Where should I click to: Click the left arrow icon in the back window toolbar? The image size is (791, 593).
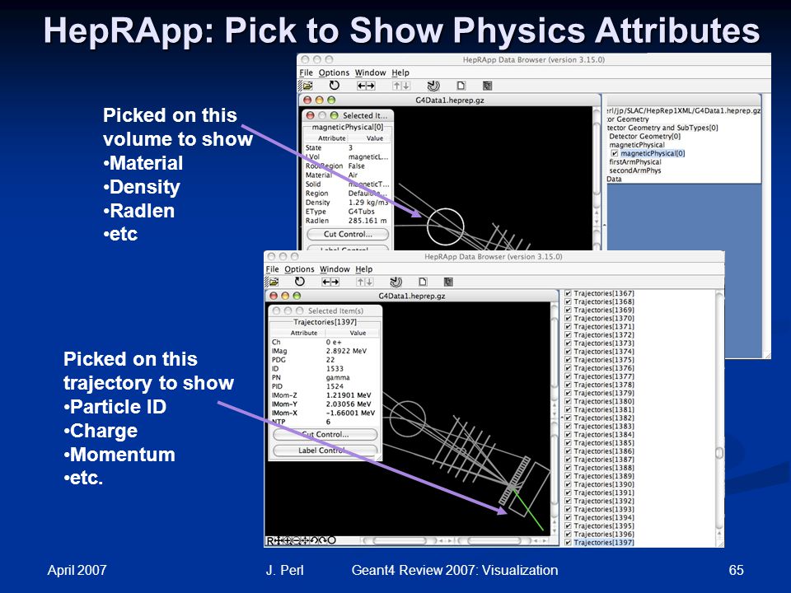pos(361,86)
